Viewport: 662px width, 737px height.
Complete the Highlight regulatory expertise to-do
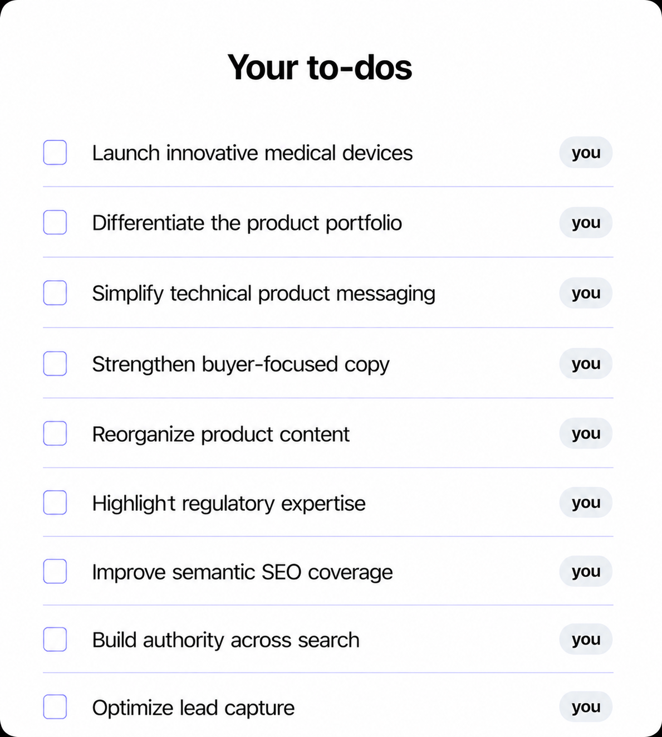(55, 502)
